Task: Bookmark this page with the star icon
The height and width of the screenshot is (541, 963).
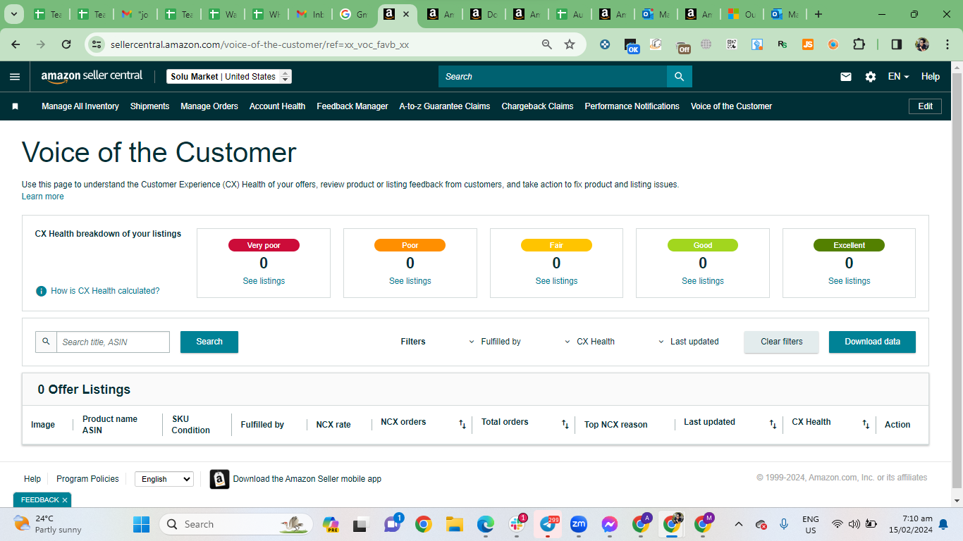Action: click(570, 44)
